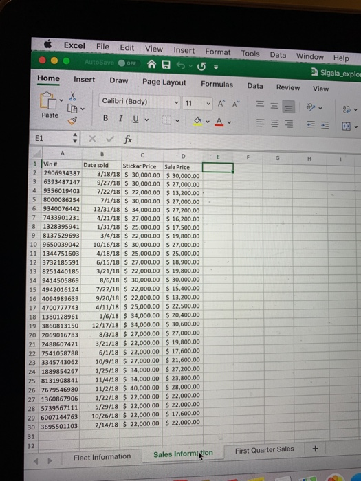Open the Excel application menu

point(74,45)
